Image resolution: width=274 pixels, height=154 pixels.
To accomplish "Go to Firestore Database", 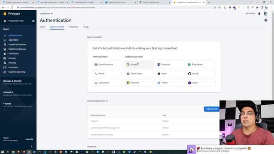I will (17, 44).
